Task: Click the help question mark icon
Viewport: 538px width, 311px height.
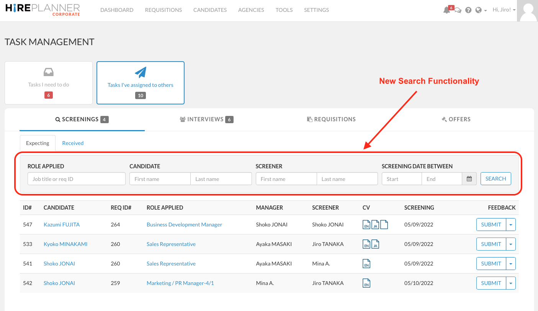Action: (x=468, y=10)
